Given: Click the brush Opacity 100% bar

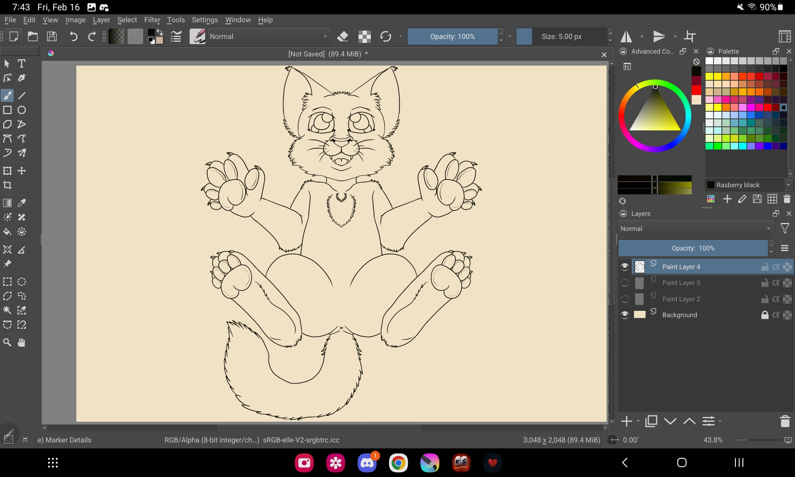Looking at the screenshot, I should coord(452,37).
